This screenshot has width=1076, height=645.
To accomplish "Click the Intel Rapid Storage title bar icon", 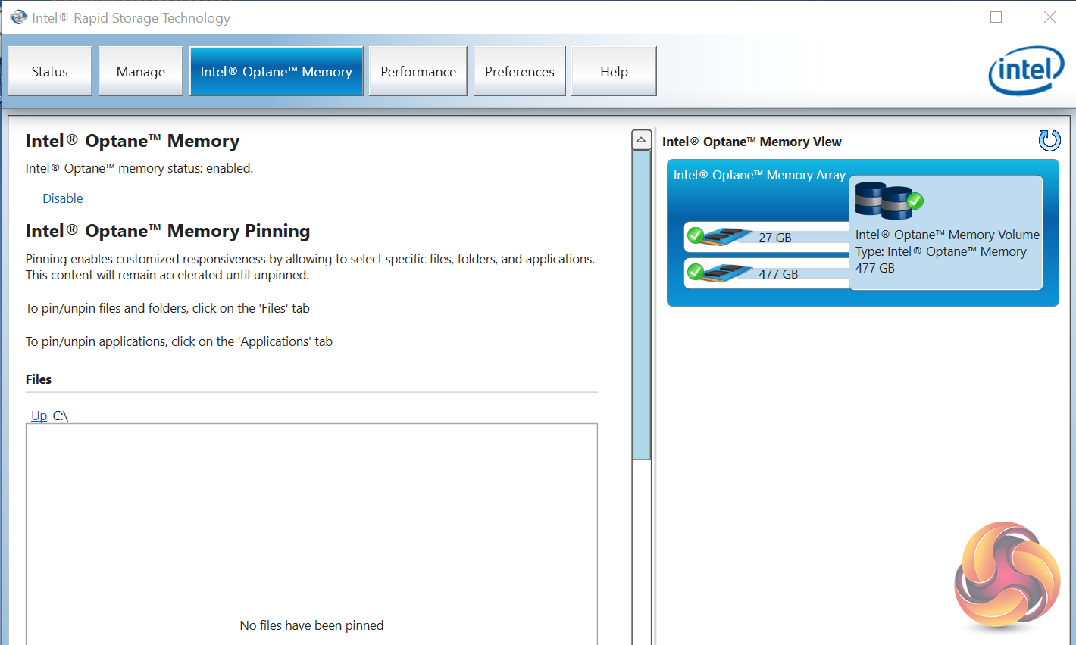I will point(19,17).
